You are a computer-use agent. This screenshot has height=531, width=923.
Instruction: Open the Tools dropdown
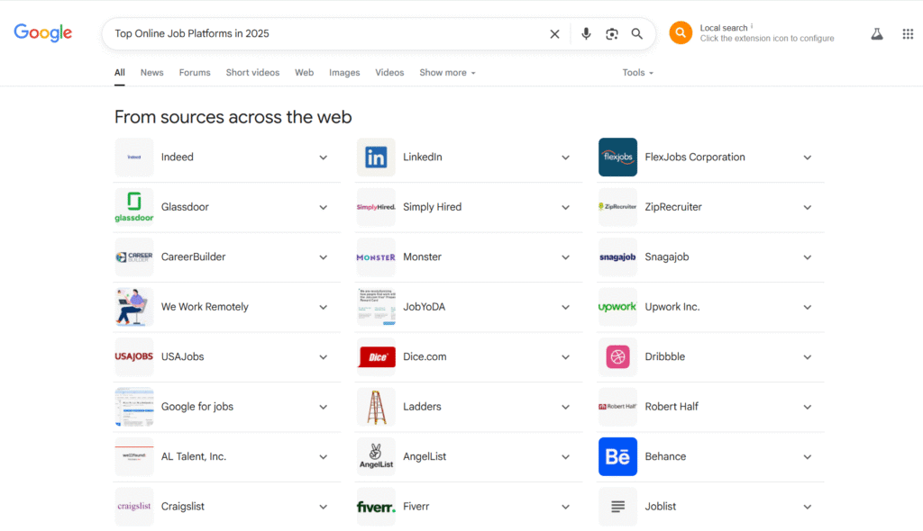[638, 72]
